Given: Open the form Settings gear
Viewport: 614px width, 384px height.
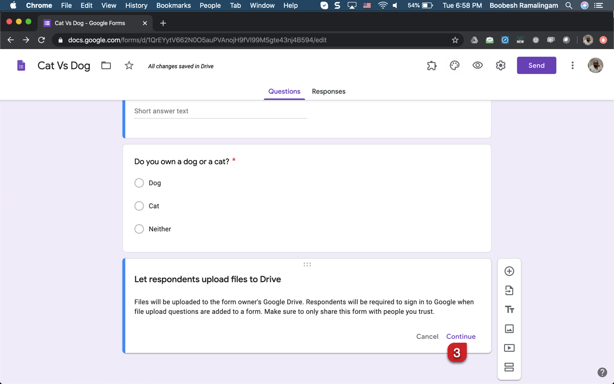Looking at the screenshot, I should point(500,66).
